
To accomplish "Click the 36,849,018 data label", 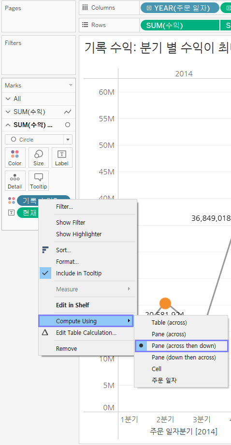I will [x=211, y=218].
